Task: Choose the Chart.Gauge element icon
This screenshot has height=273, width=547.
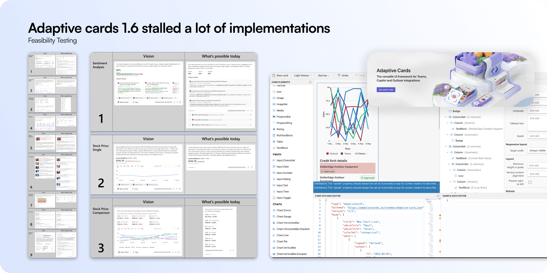Action: pos(274,216)
